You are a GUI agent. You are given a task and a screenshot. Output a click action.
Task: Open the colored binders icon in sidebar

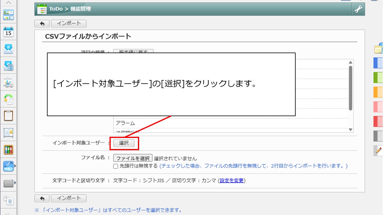pyautogui.click(x=8, y=150)
